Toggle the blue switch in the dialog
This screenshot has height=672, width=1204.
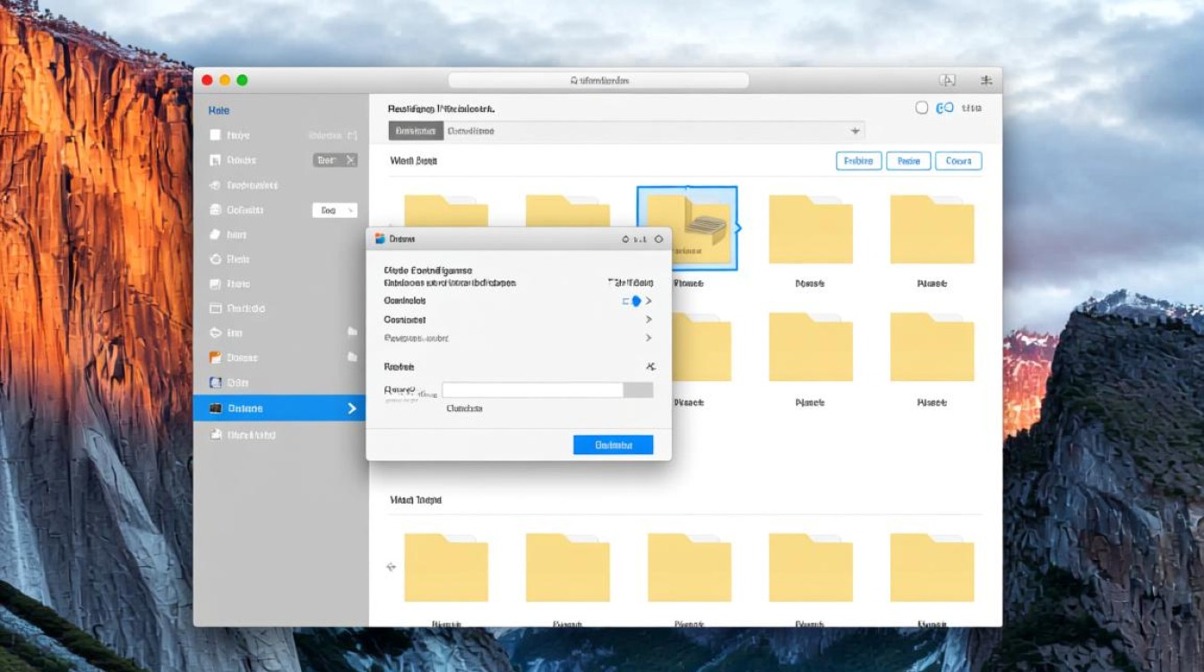coord(632,301)
